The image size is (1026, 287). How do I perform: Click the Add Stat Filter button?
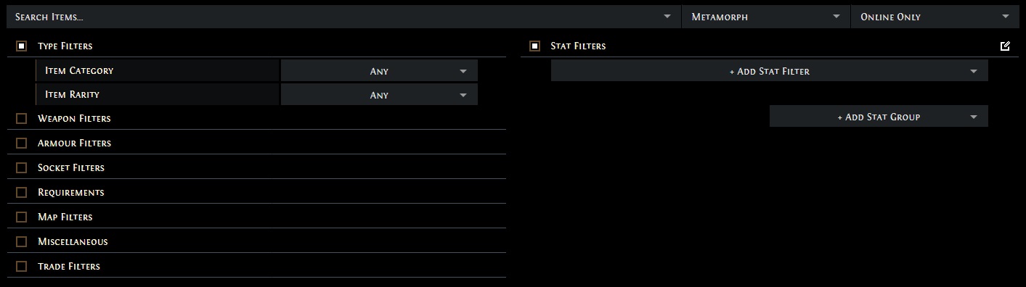coord(770,71)
